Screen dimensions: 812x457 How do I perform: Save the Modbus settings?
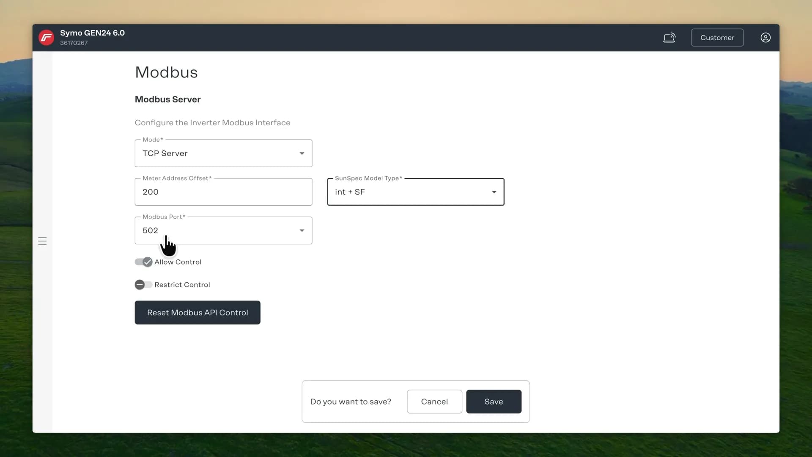tap(494, 402)
